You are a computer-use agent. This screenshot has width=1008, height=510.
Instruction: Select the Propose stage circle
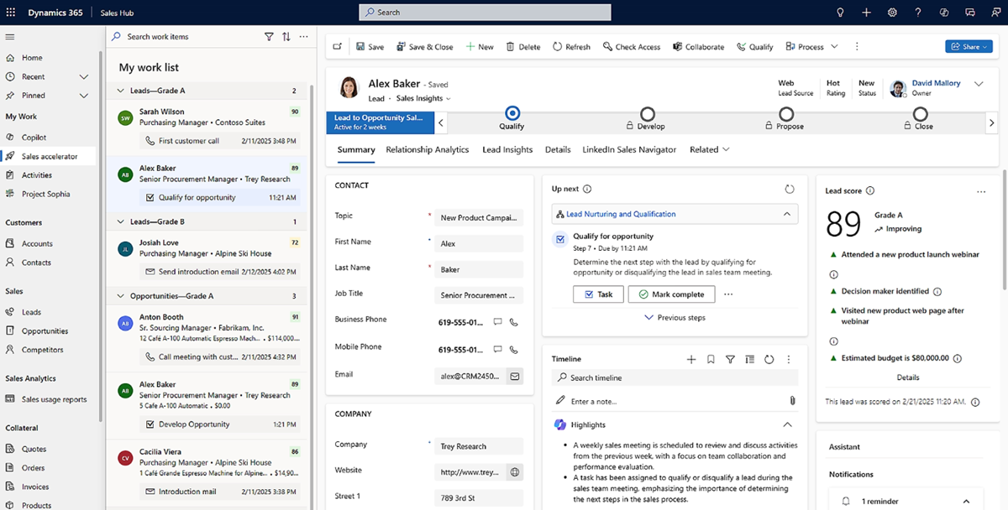(785, 113)
